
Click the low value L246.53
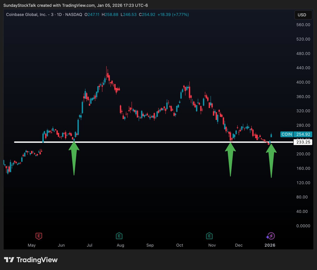tap(129, 15)
